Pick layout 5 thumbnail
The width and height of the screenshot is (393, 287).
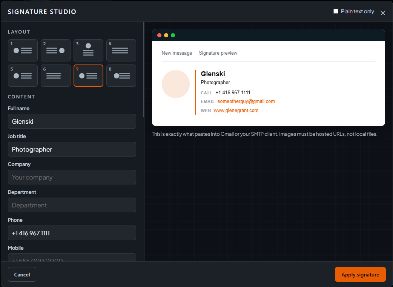click(23, 76)
